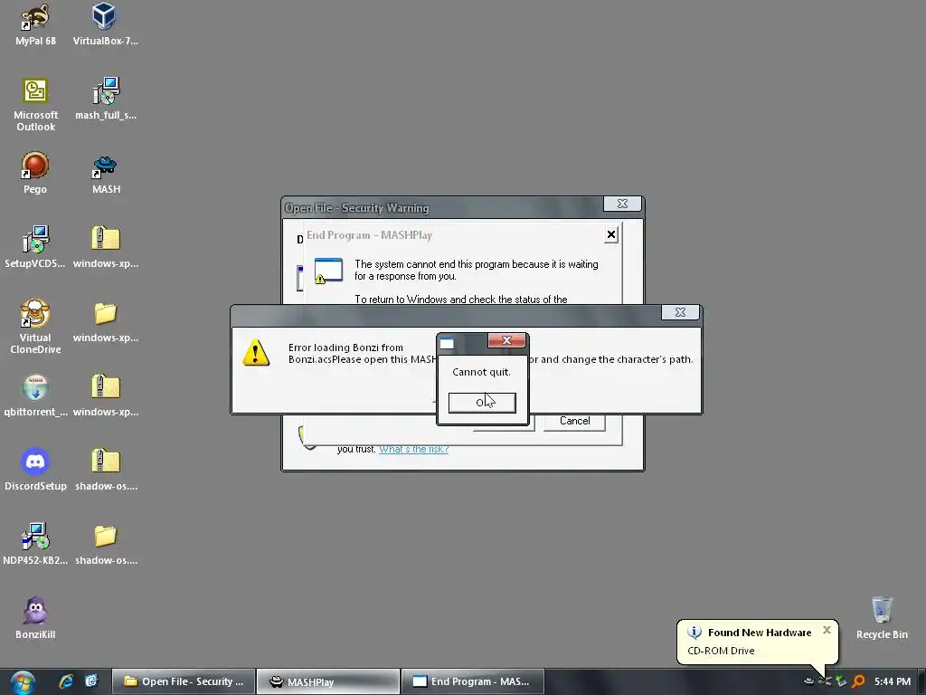
Task: Select the SetupVCD5 installer icon
Action: pyautogui.click(x=35, y=246)
